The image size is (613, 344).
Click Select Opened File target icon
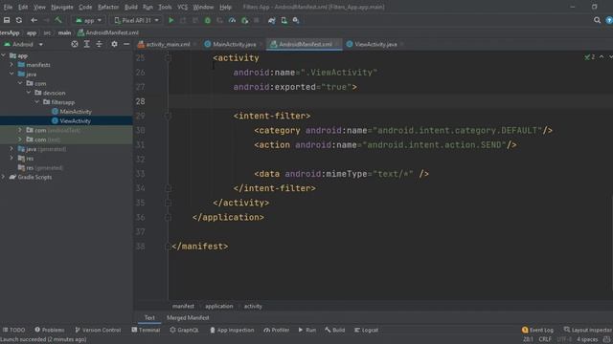(75, 44)
